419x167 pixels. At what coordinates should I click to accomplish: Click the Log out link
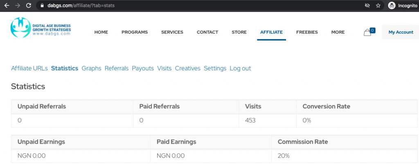pyautogui.click(x=240, y=68)
